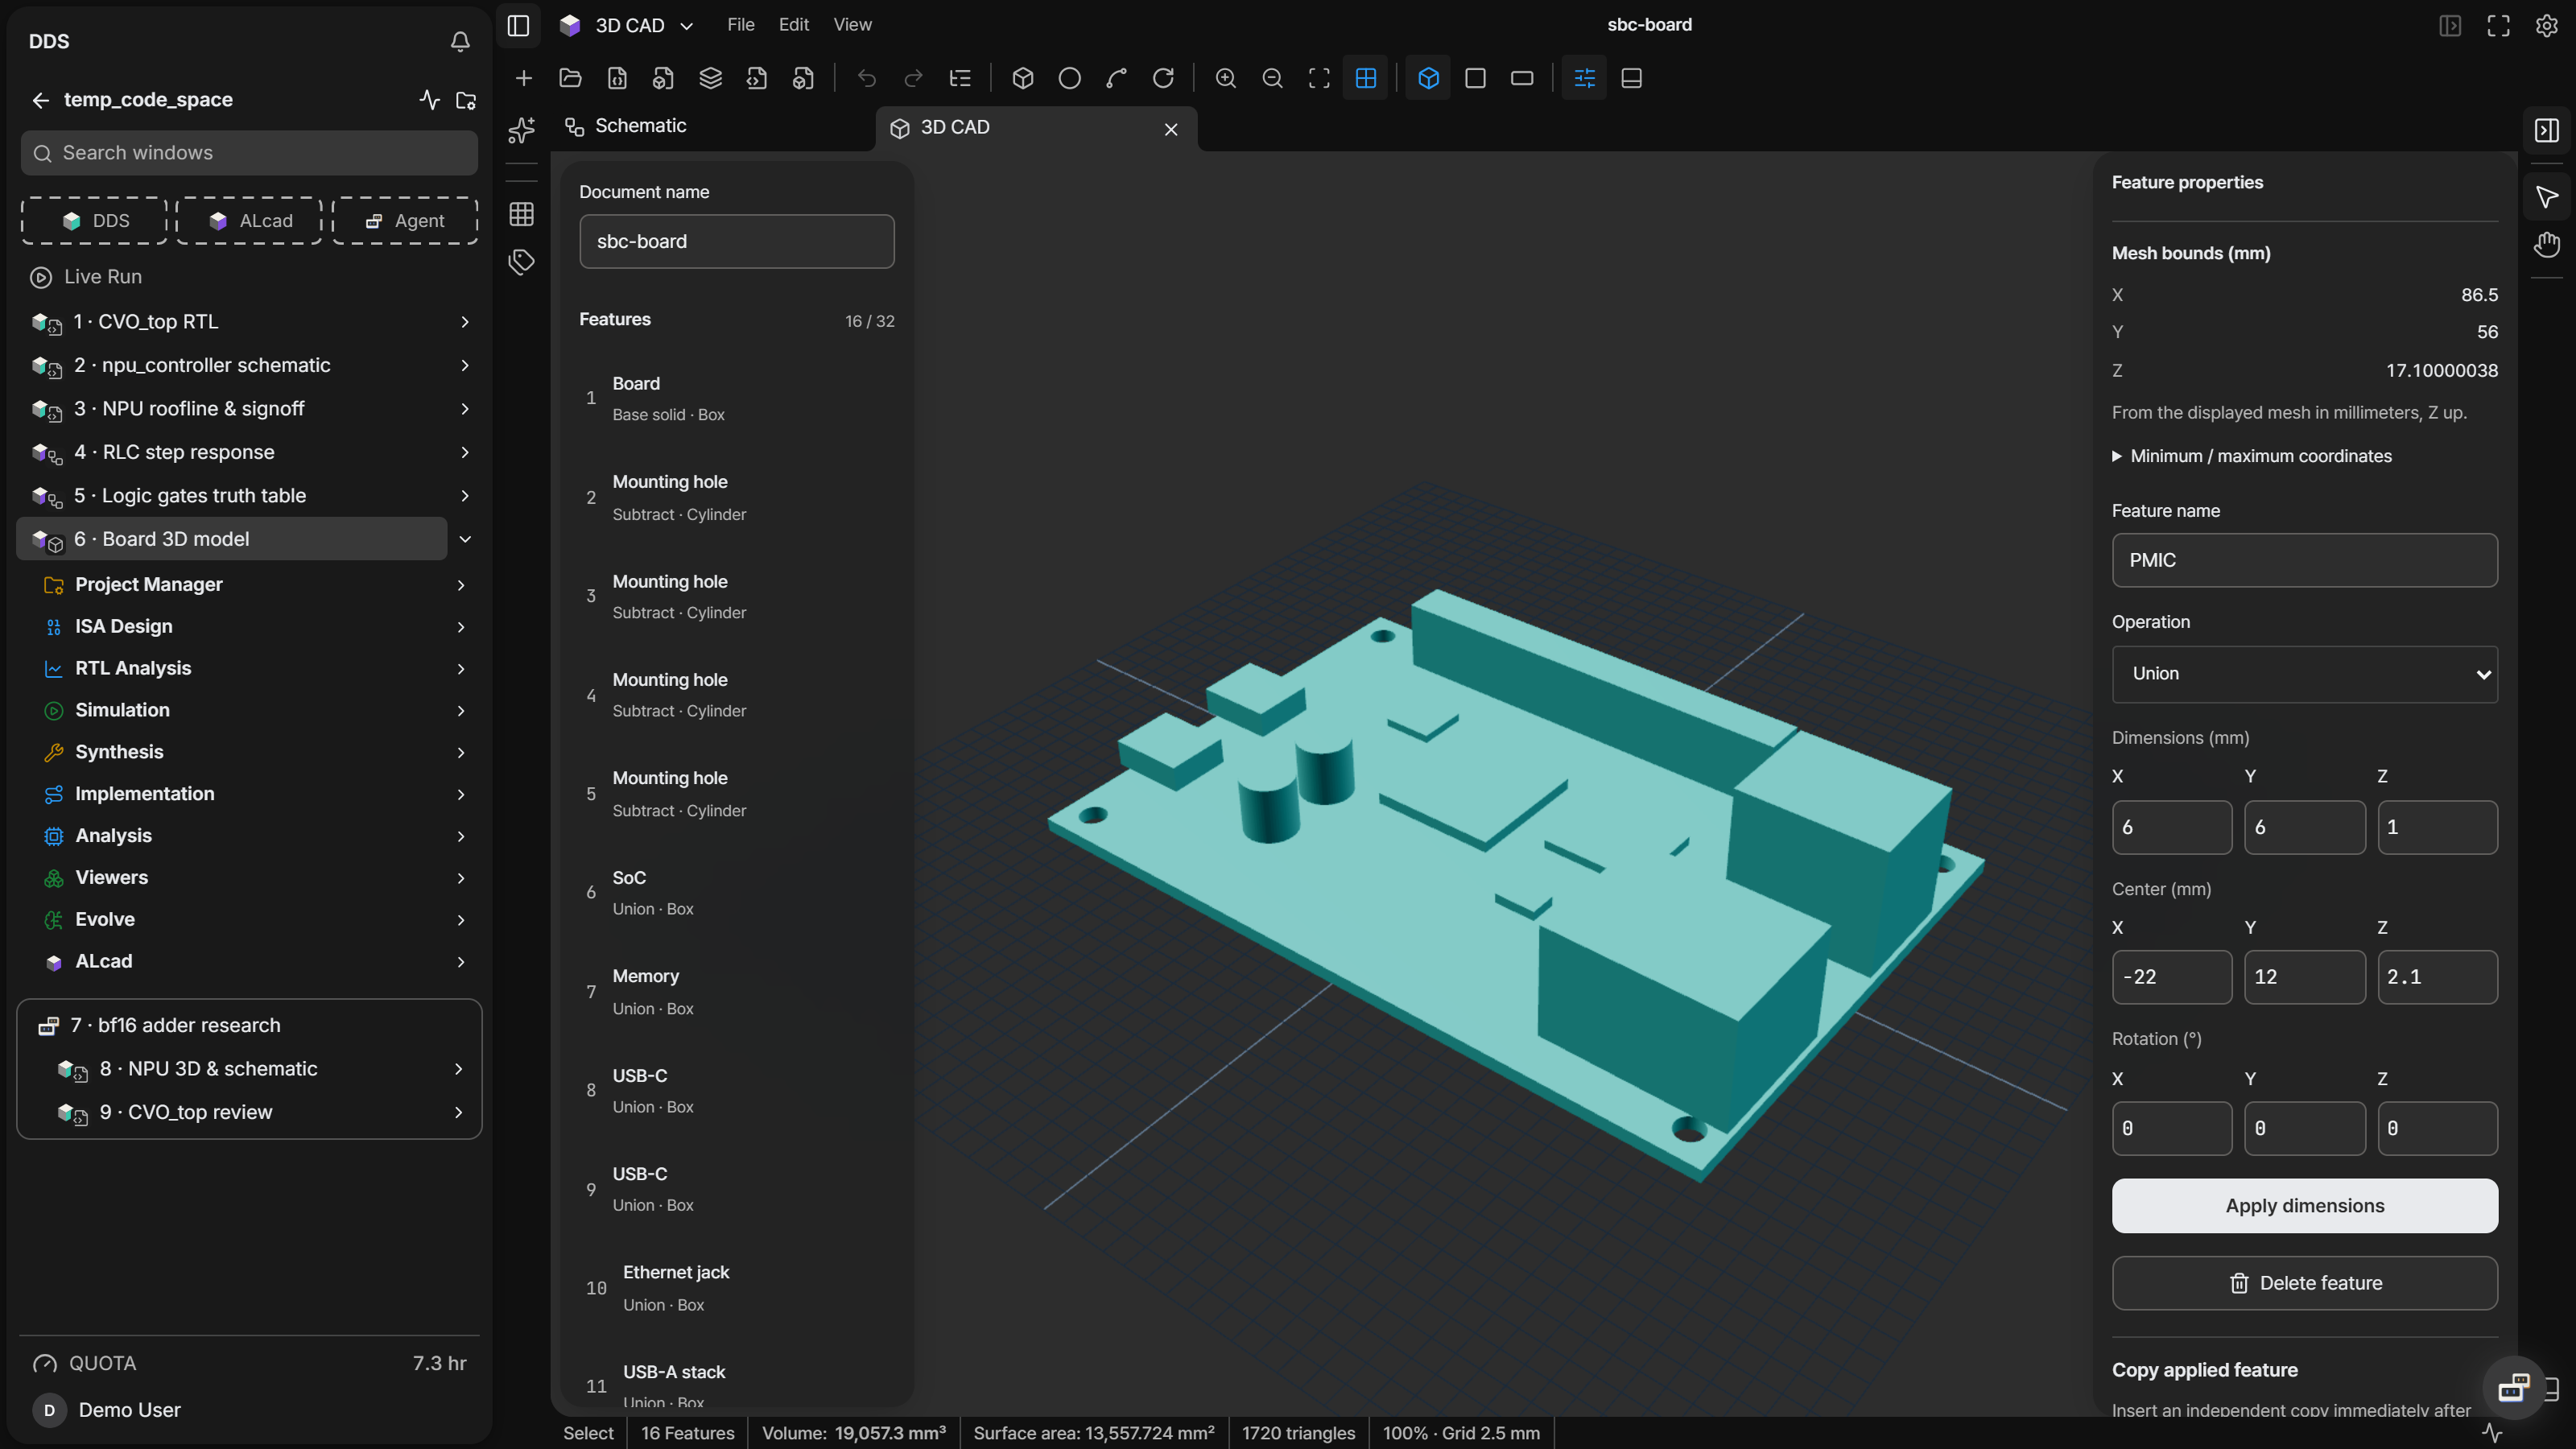
Task: Click the code brackets file toolbar icon
Action: (x=757, y=78)
